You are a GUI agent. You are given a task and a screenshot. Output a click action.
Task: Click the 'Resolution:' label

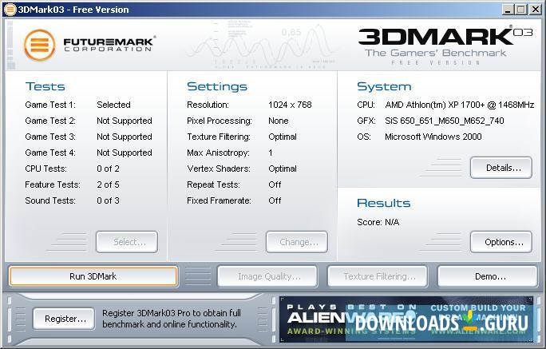click(208, 105)
